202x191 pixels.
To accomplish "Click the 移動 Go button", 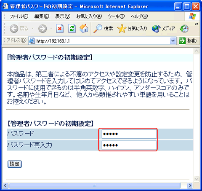I will point(188,41).
